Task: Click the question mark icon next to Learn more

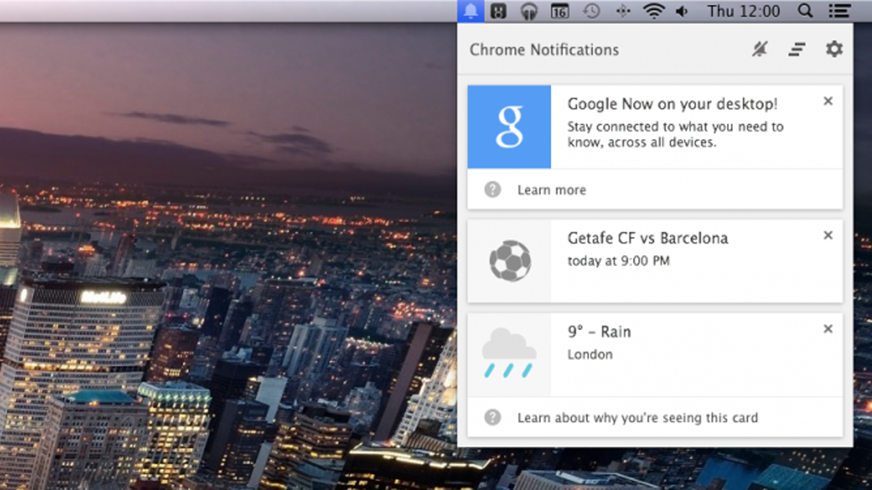Action: tap(493, 189)
